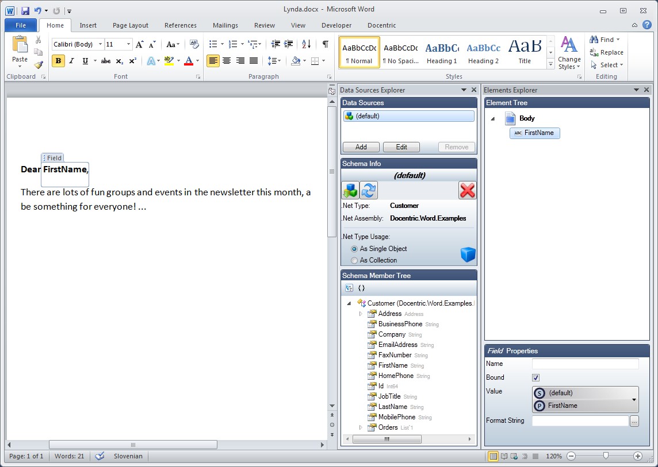
Task: Uncheck the Bound checkbox
Action: click(536, 378)
